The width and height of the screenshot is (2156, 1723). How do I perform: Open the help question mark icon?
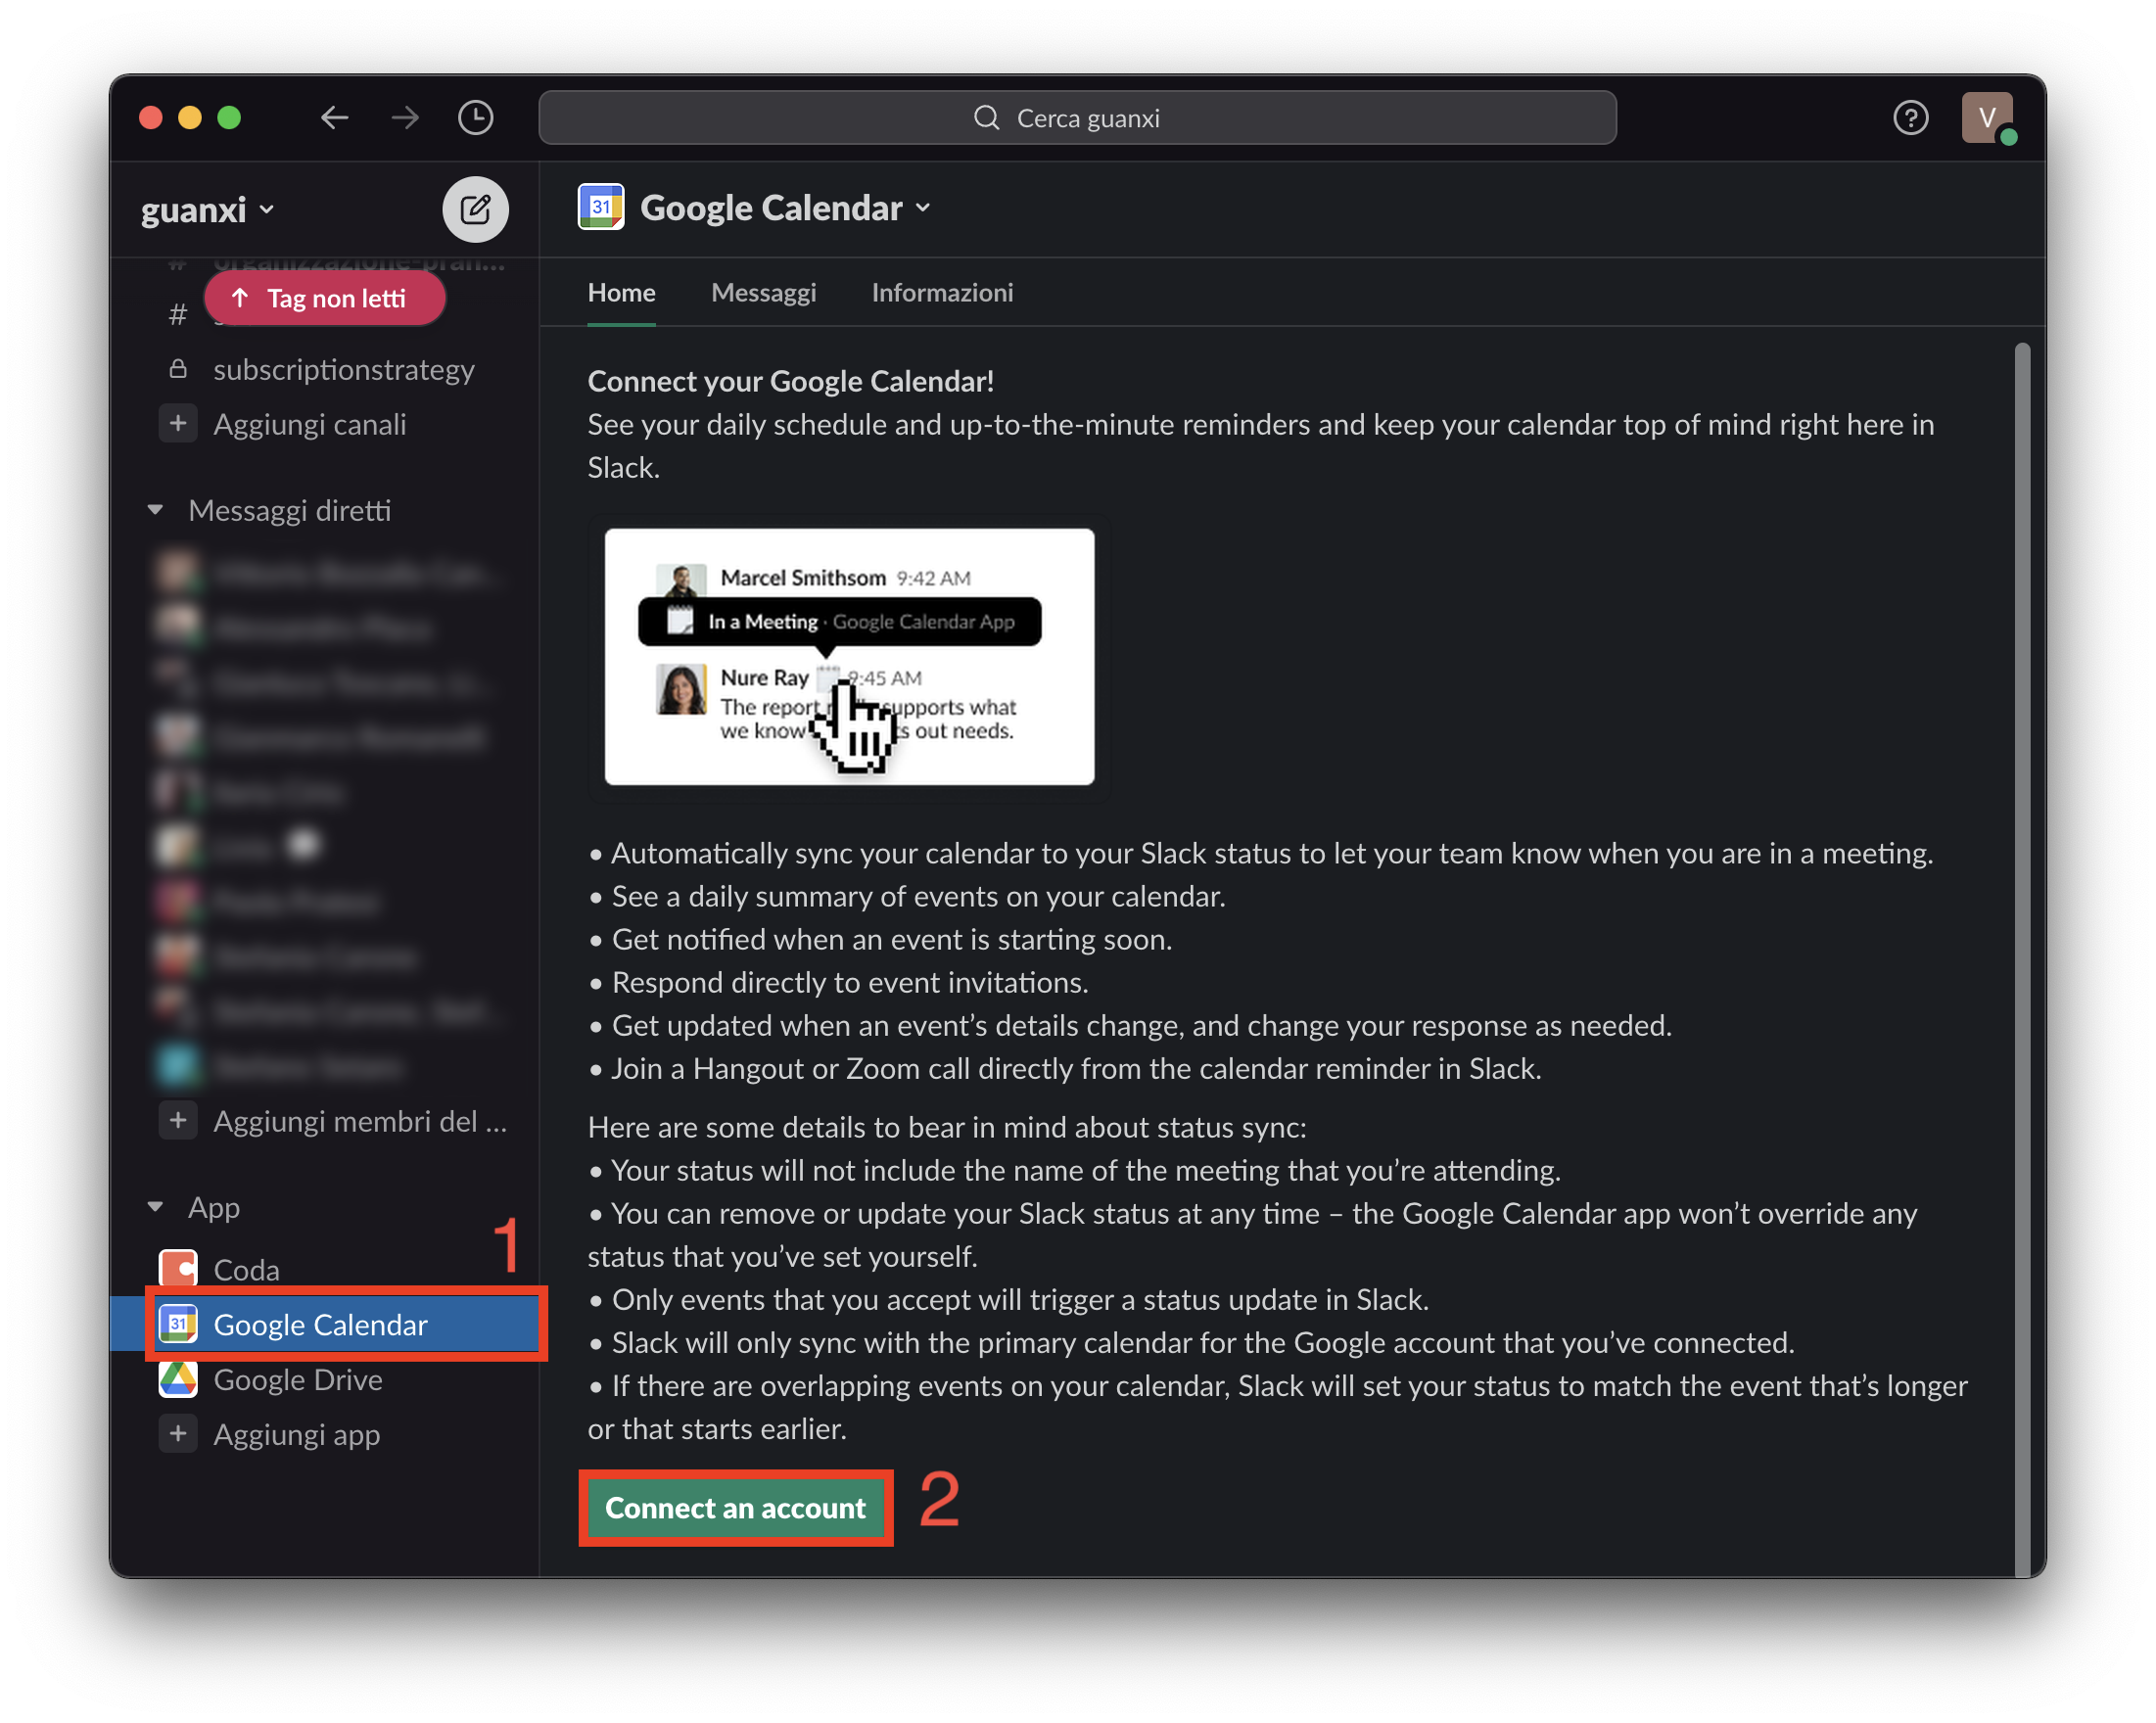pyautogui.click(x=1910, y=118)
